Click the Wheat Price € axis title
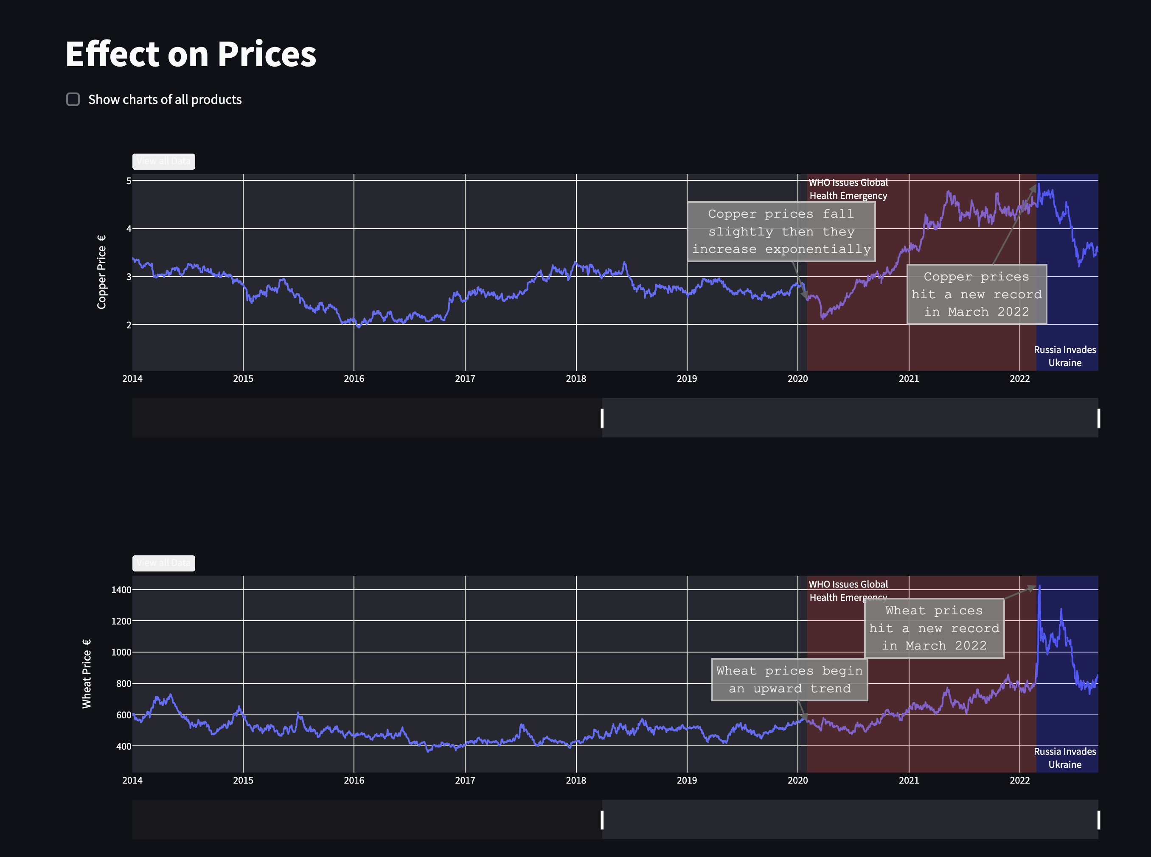The width and height of the screenshot is (1151, 857). (87, 673)
